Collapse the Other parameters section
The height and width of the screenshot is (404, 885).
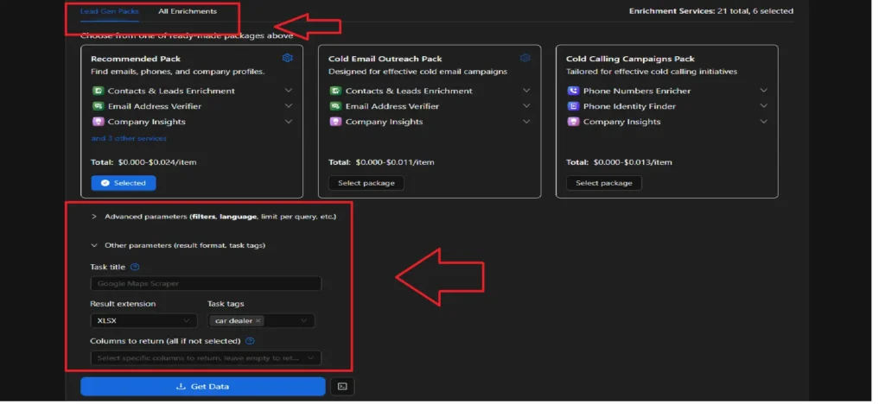[178, 246]
